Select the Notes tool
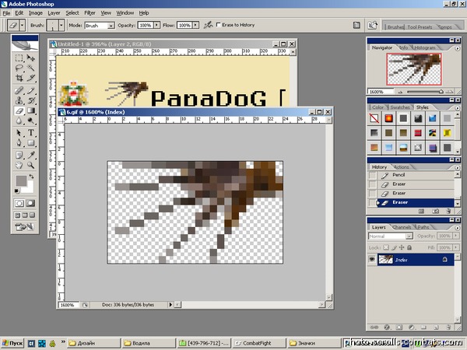Screen dimensions: 467x350 [x=19, y=155]
